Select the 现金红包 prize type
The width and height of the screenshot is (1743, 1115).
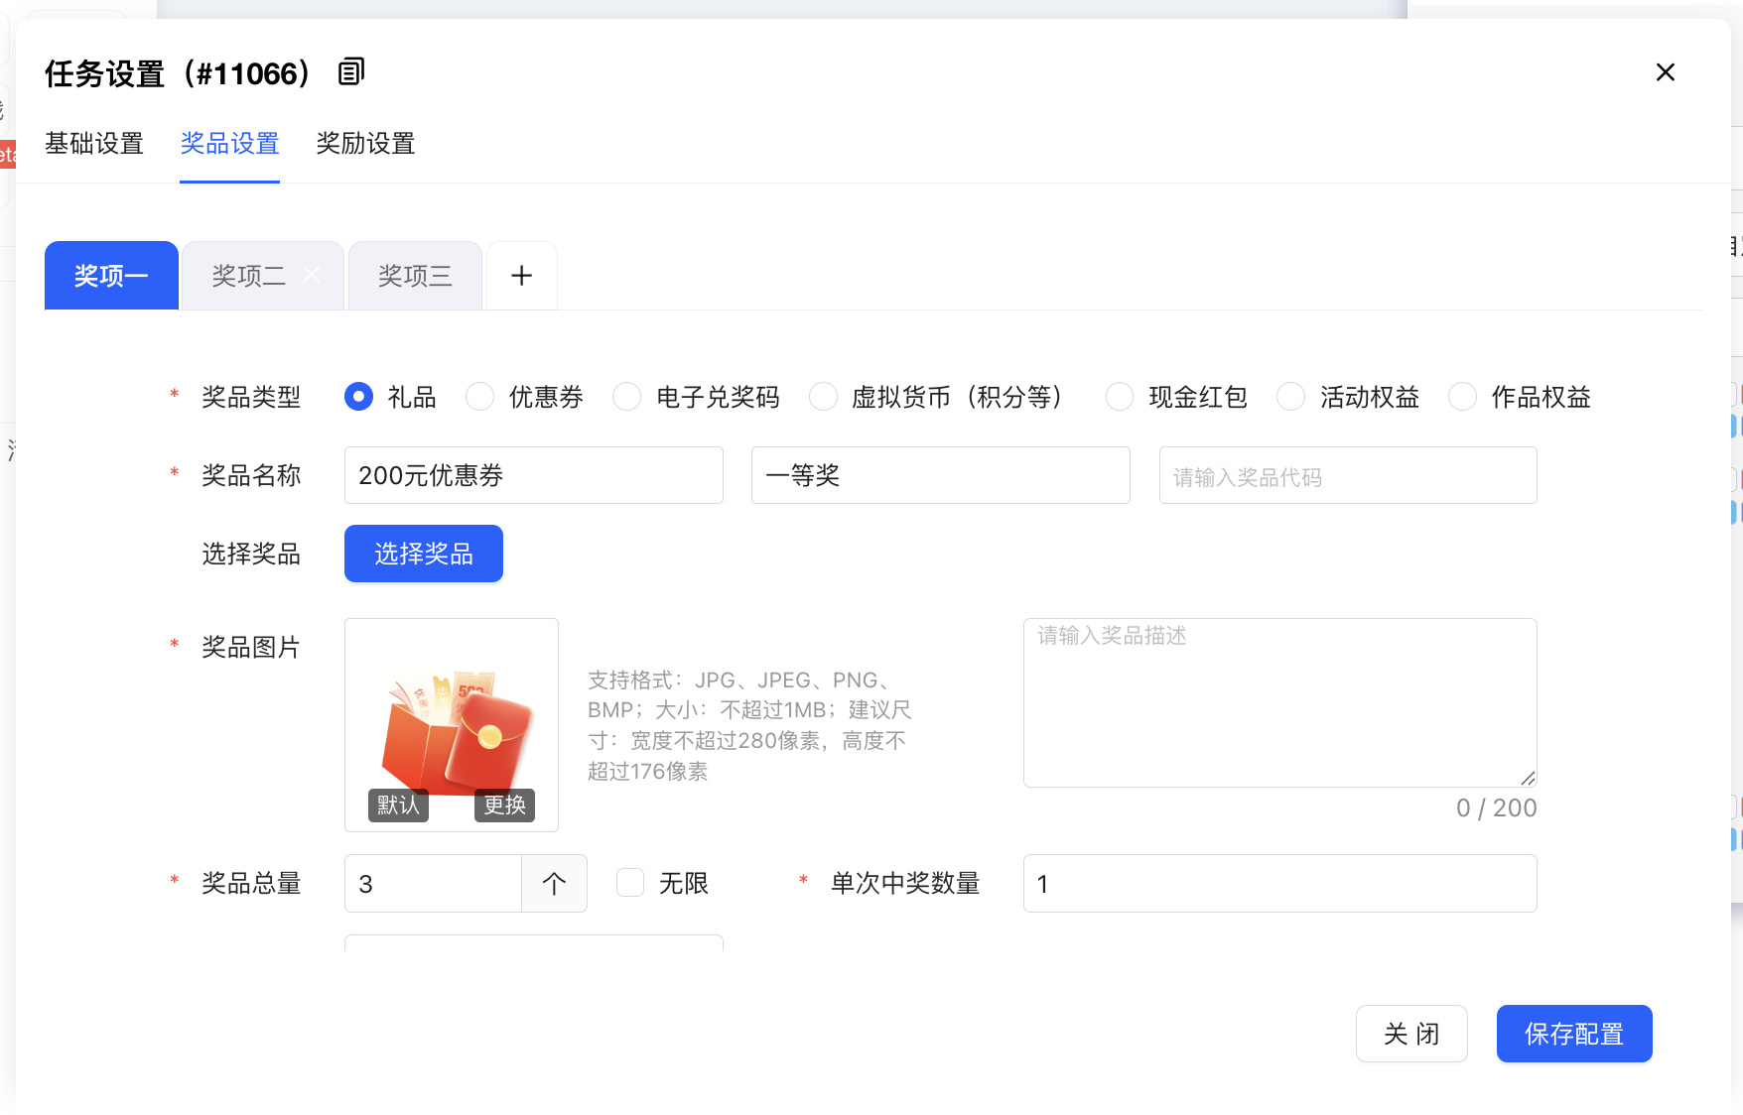[1120, 397]
